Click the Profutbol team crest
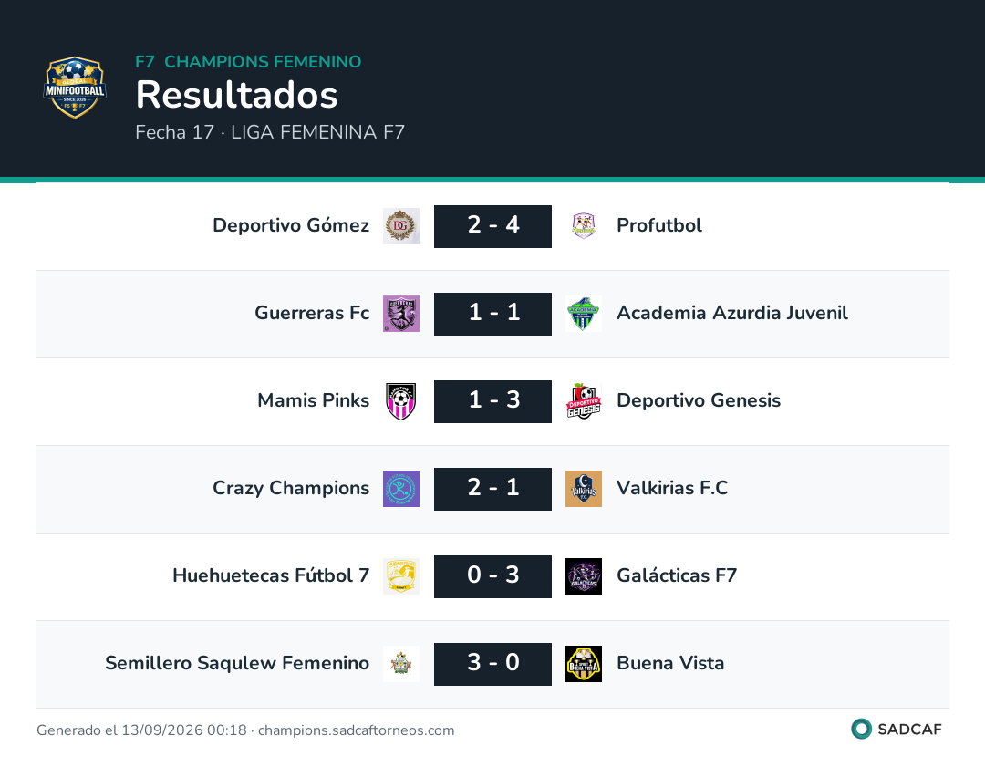Viewport: 985px width, 777px height. pyautogui.click(x=584, y=226)
